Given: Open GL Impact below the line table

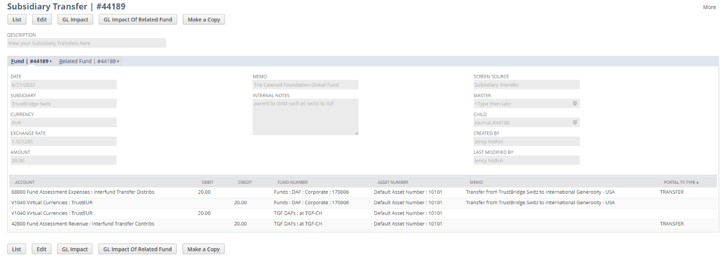Looking at the screenshot, I should (75, 249).
